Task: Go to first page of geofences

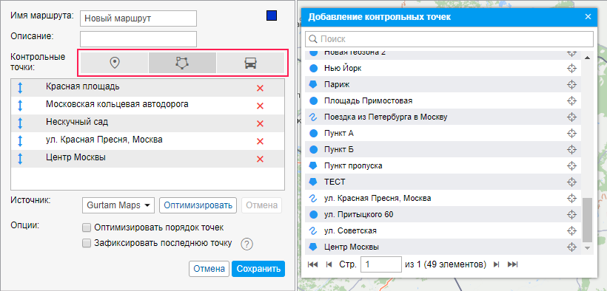Action: (x=313, y=264)
